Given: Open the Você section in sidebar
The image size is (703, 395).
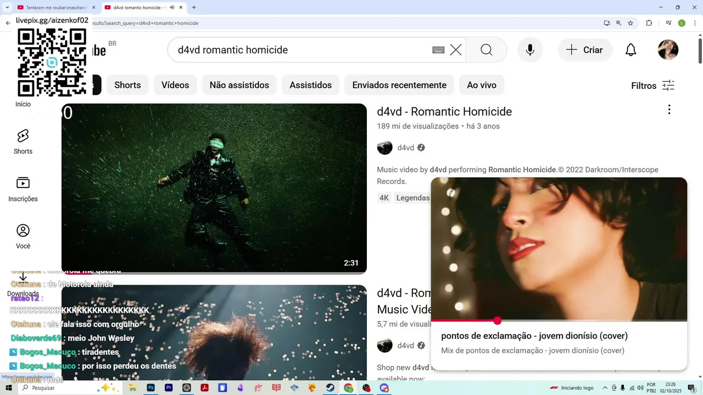Looking at the screenshot, I should pyautogui.click(x=23, y=236).
